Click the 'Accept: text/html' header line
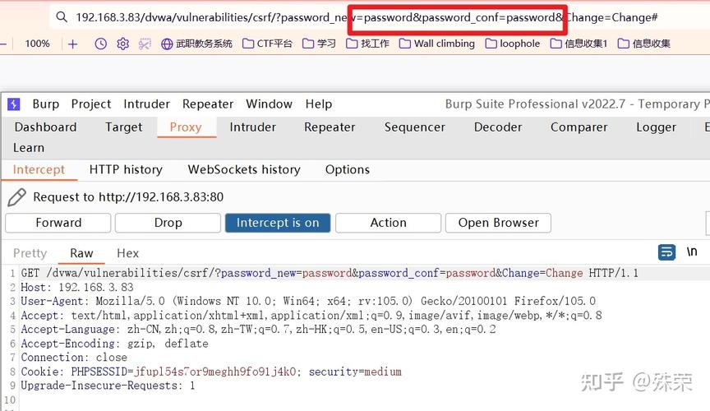This screenshot has height=411, width=710. click(x=311, y=316)
